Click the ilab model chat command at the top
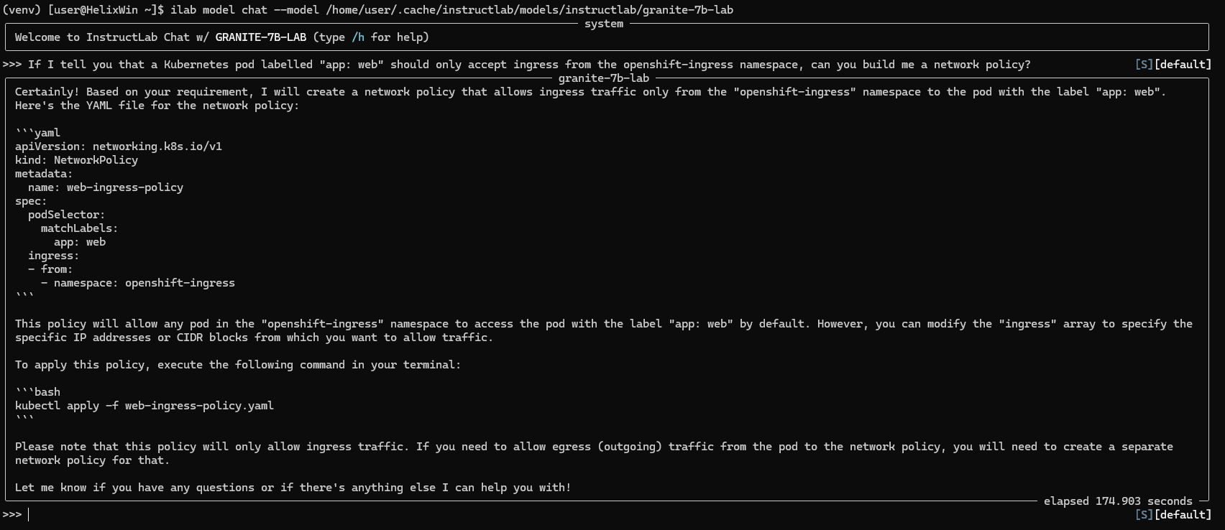This screenshot has height=530, width=1225. [451, 10]
